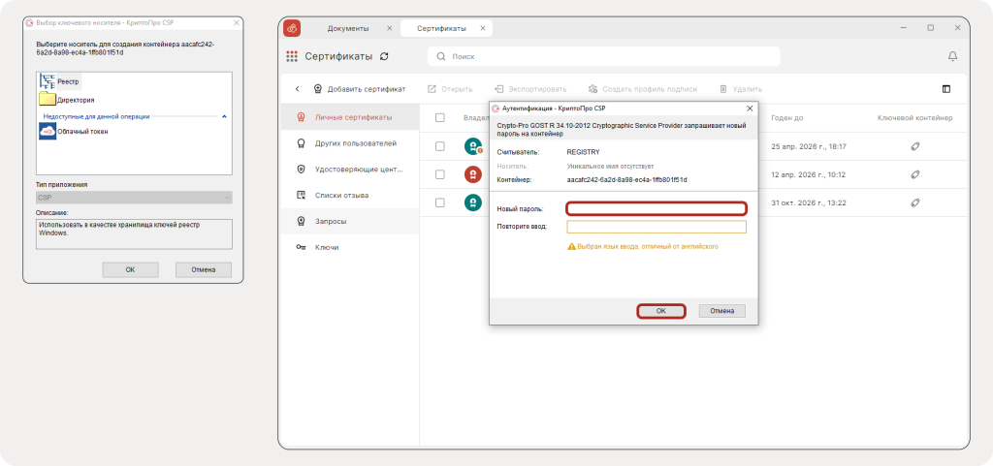Screen dimensions: 993x466
Task: Close the Выбор ключевого носителя window
Action: click(x=237, y=22)
